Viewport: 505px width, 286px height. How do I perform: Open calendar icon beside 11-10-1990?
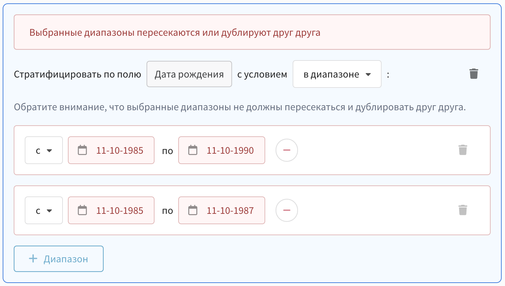[x=193, y=150]
